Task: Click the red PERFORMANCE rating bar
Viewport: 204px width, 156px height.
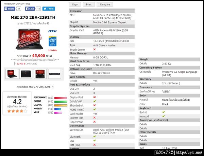Action: pyautogui.click(x=61, y=98)
